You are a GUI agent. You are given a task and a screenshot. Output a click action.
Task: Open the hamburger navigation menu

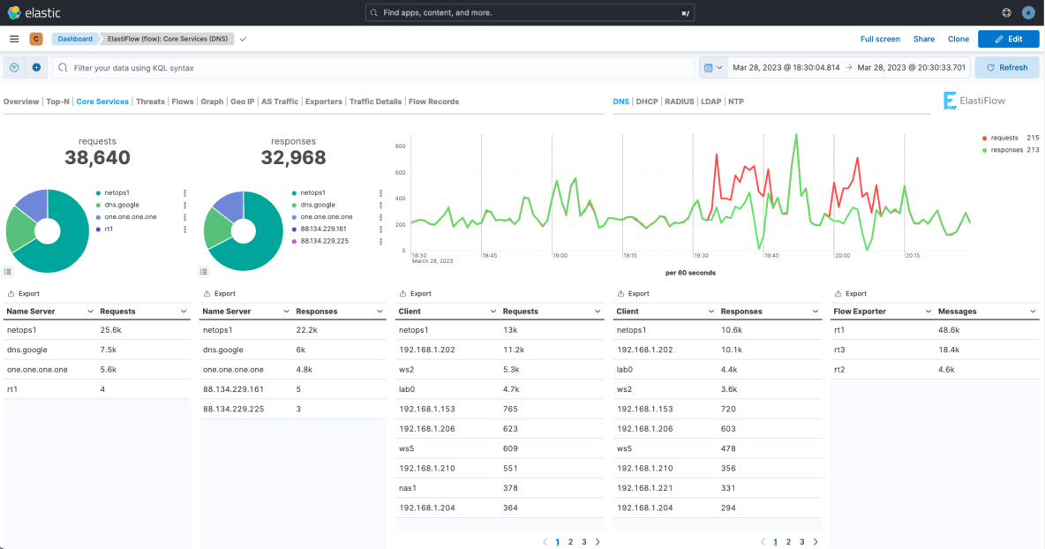(14, 39)
